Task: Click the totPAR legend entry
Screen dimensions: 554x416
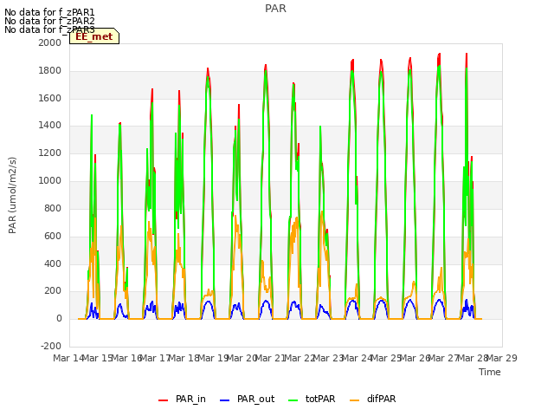Action: 312,399
